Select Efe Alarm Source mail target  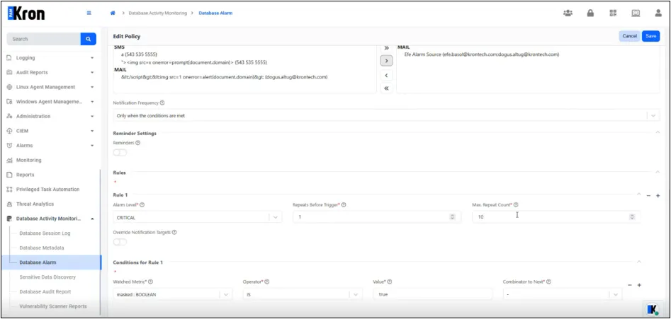tap(481, 54)
